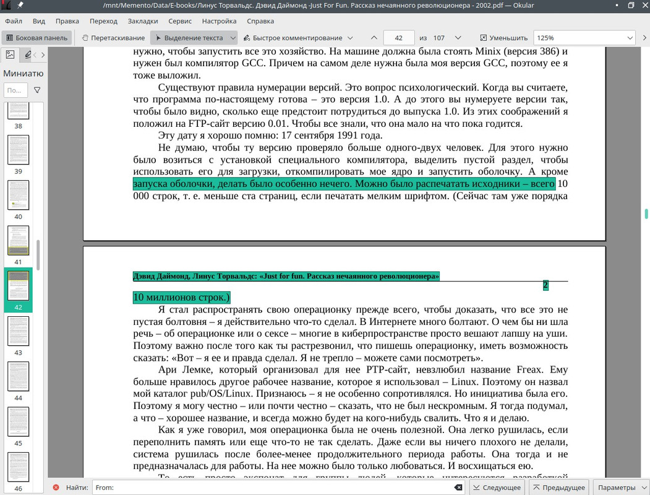650x495 pixels.
Task: Open the Вид menu
Action: (x=39, y=21)
